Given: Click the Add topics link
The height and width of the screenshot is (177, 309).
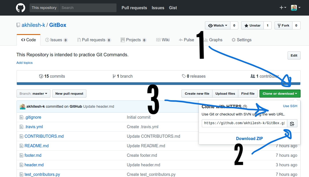Looking at the screenshot, I should 24,63.
